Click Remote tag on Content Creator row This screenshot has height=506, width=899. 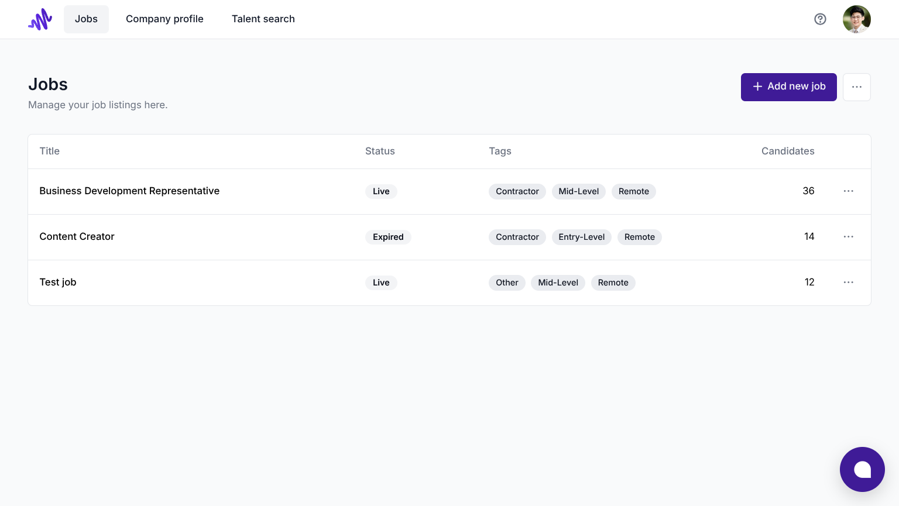640,237
